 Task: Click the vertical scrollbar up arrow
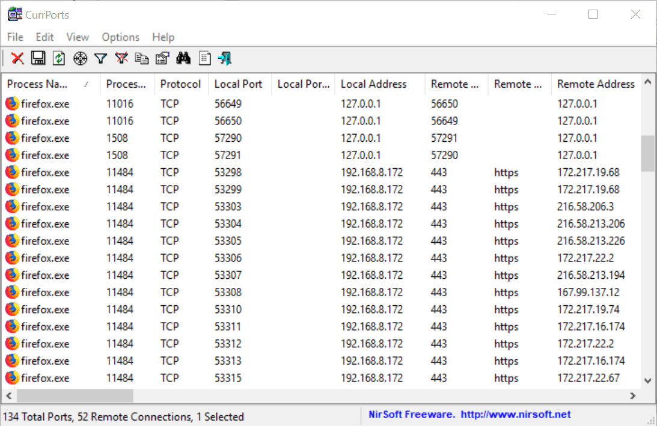click(648, 82)
